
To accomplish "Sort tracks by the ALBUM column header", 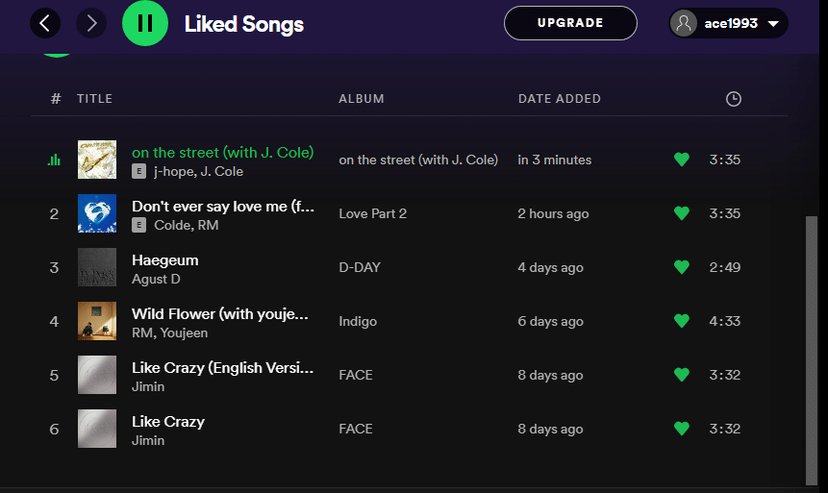I will pos(362,99).
